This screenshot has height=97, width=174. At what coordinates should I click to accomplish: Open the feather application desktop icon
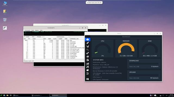coord(5,29)
